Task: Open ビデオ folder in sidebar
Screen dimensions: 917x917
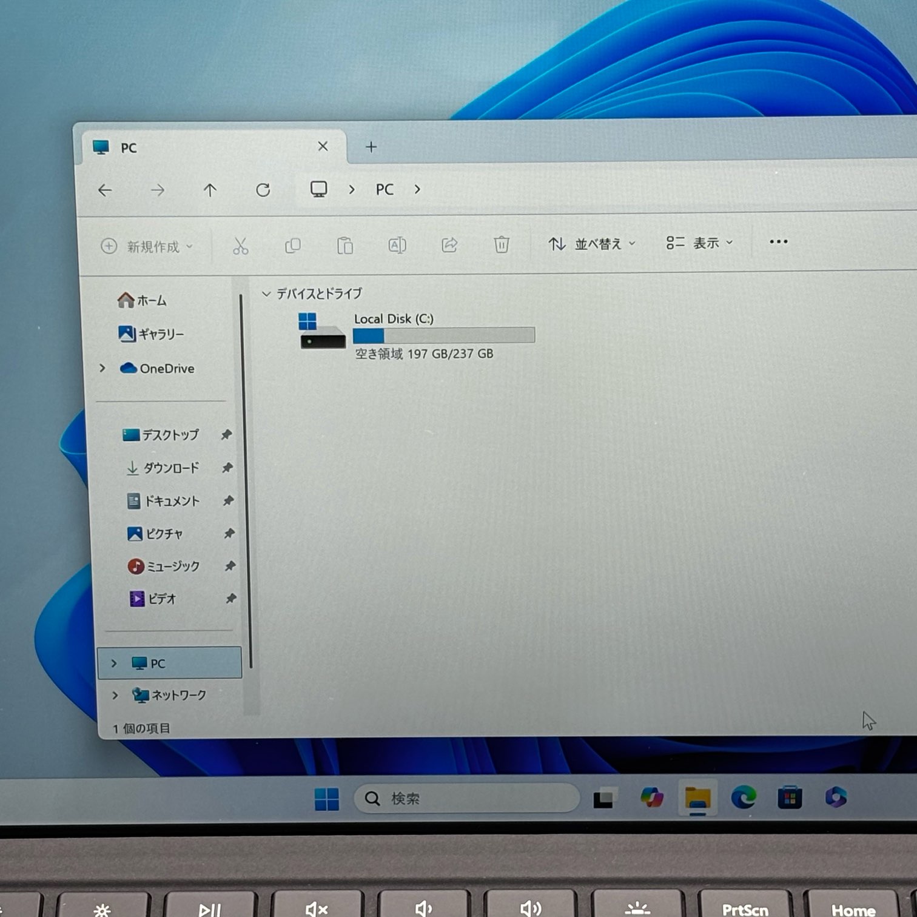Action: (x=153, y=599)
